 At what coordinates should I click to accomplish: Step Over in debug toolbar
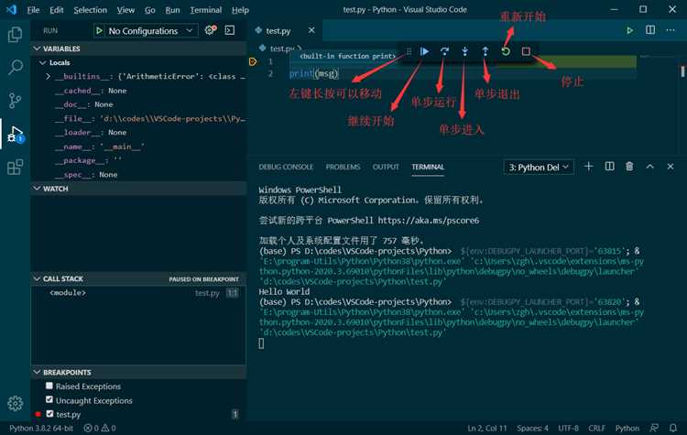(x=444, y=51)
